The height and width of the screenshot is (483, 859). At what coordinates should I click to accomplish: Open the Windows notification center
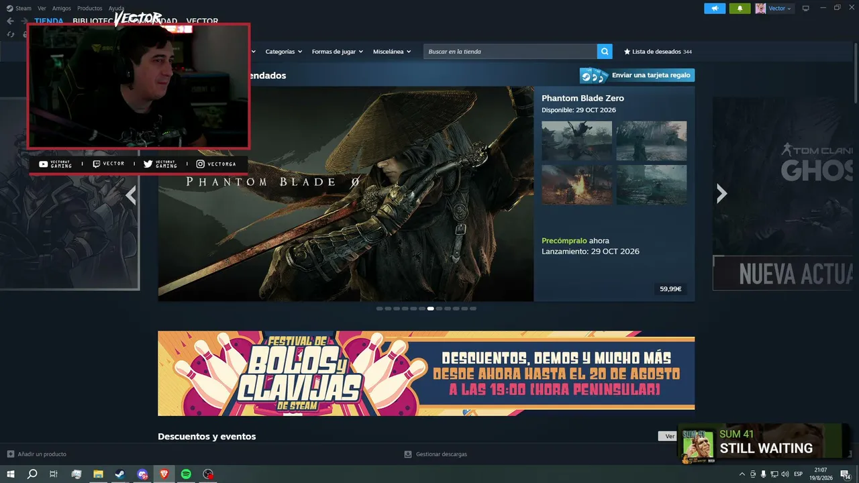click(845, 474)
